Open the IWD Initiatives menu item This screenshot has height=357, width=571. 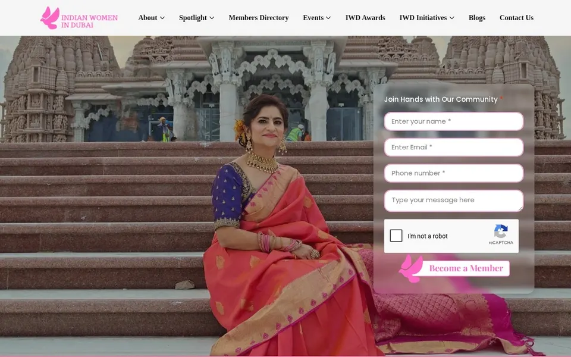point(423,17)
